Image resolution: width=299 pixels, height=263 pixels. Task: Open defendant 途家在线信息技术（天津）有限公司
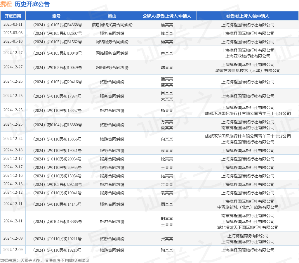coord(248,70)
